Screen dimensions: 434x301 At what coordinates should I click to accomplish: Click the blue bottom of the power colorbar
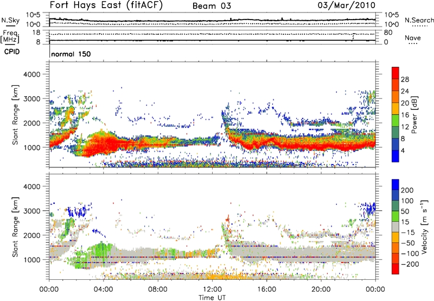[x=395, y=157]
